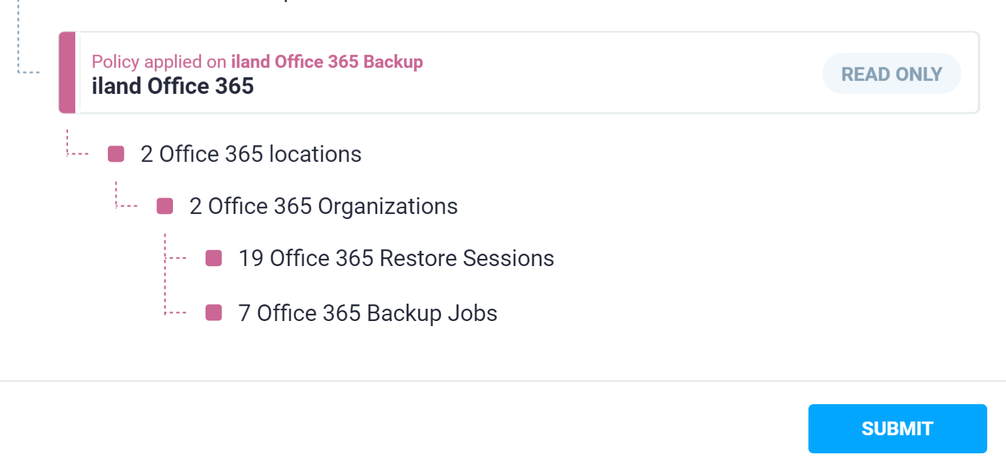1006x462 pixels.
Task: Click the READ ONLY badge
Action: pyautogui.click(x=891, y=74)
